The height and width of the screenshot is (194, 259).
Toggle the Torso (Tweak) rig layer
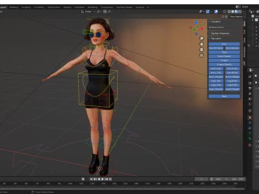pos(224,56)
